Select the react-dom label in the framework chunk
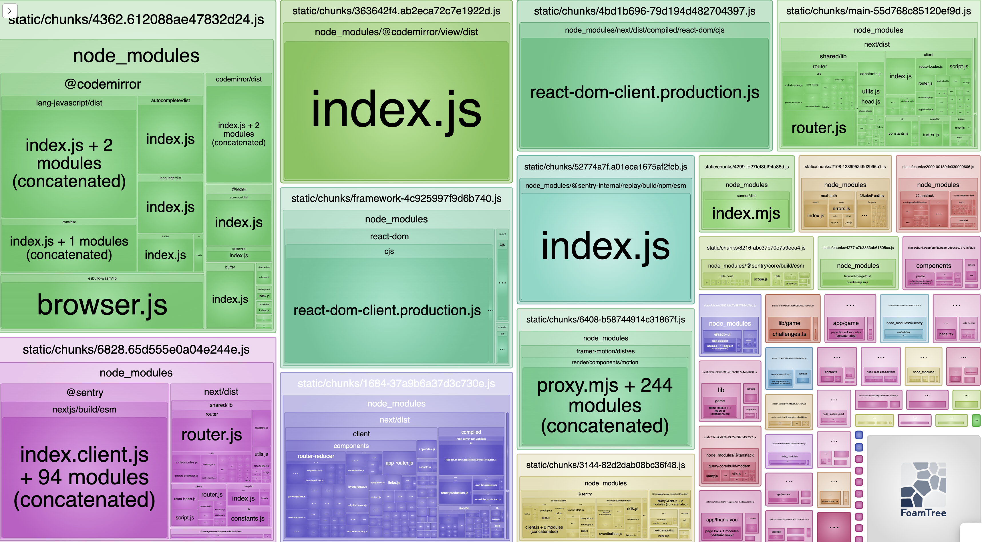The width and height of the screenshot is (982, 542). 389,236
